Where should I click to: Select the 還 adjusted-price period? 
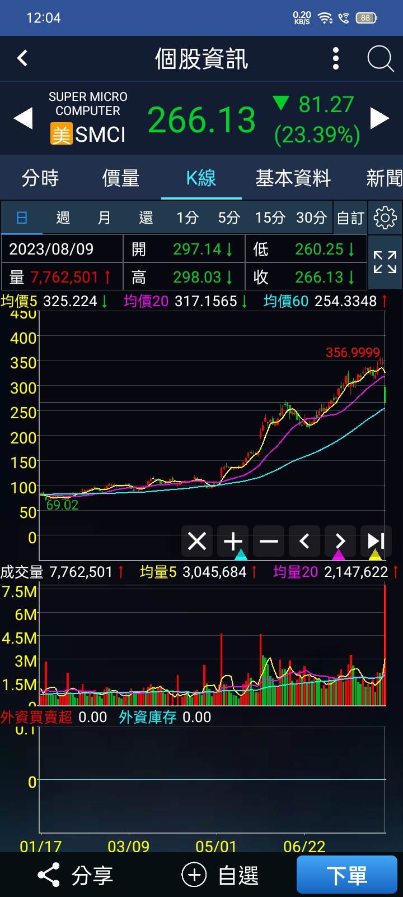(146, 218)
